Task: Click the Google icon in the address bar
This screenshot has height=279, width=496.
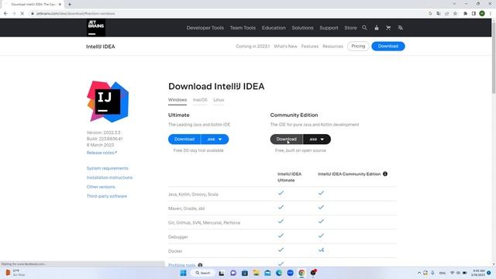Action: coord(430,14)
